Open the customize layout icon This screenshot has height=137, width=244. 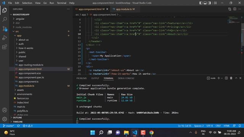point(215,3)
